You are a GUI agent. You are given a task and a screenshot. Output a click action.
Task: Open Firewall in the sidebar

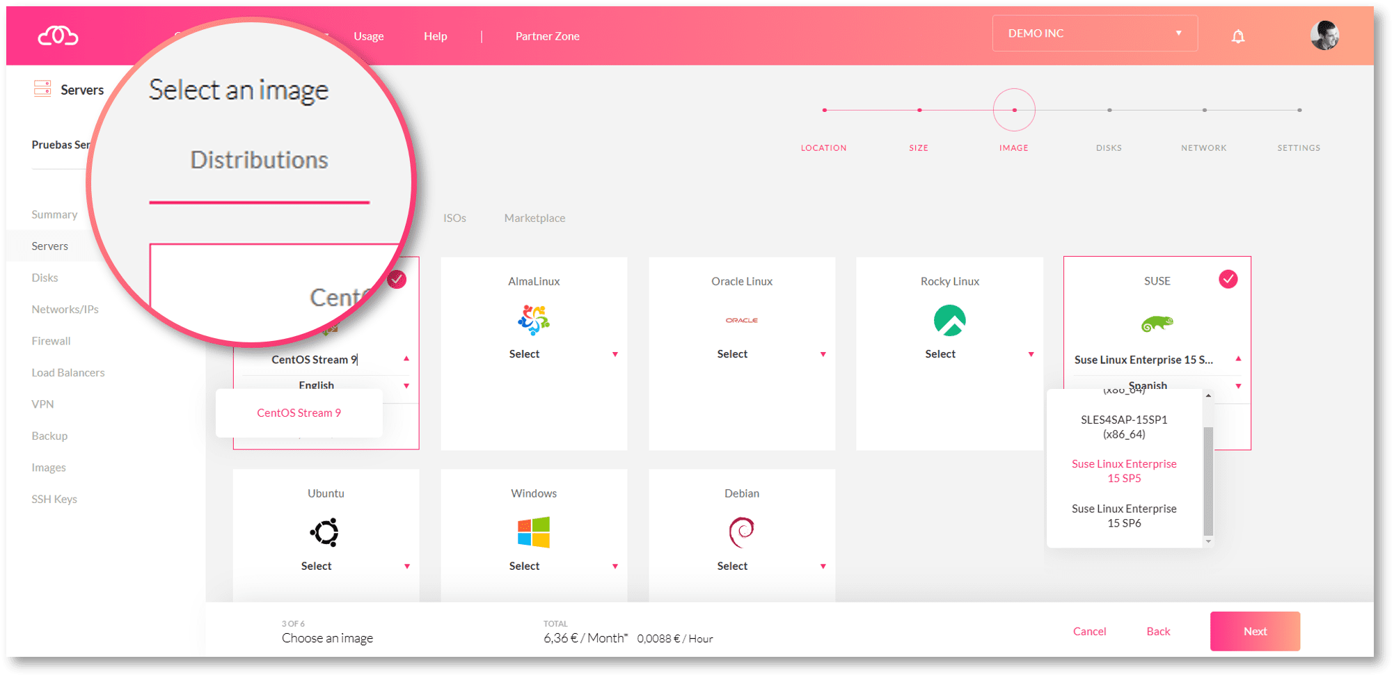coord(51,341)
